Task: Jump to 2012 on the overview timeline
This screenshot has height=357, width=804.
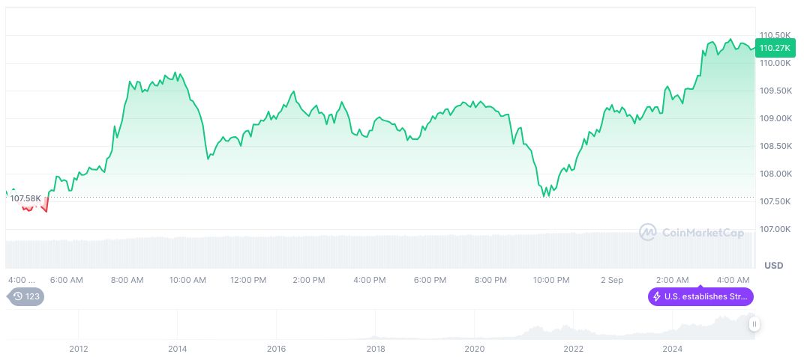Action: [79, 348]
